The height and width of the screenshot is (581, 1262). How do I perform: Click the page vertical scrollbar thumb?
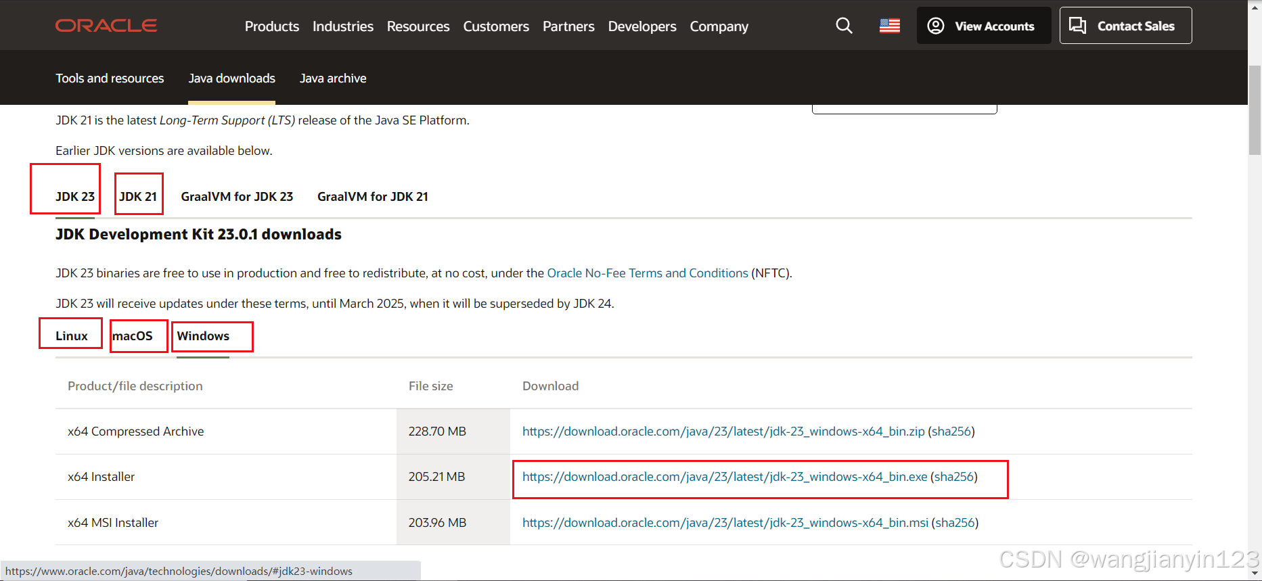[x=1255, y=111]
